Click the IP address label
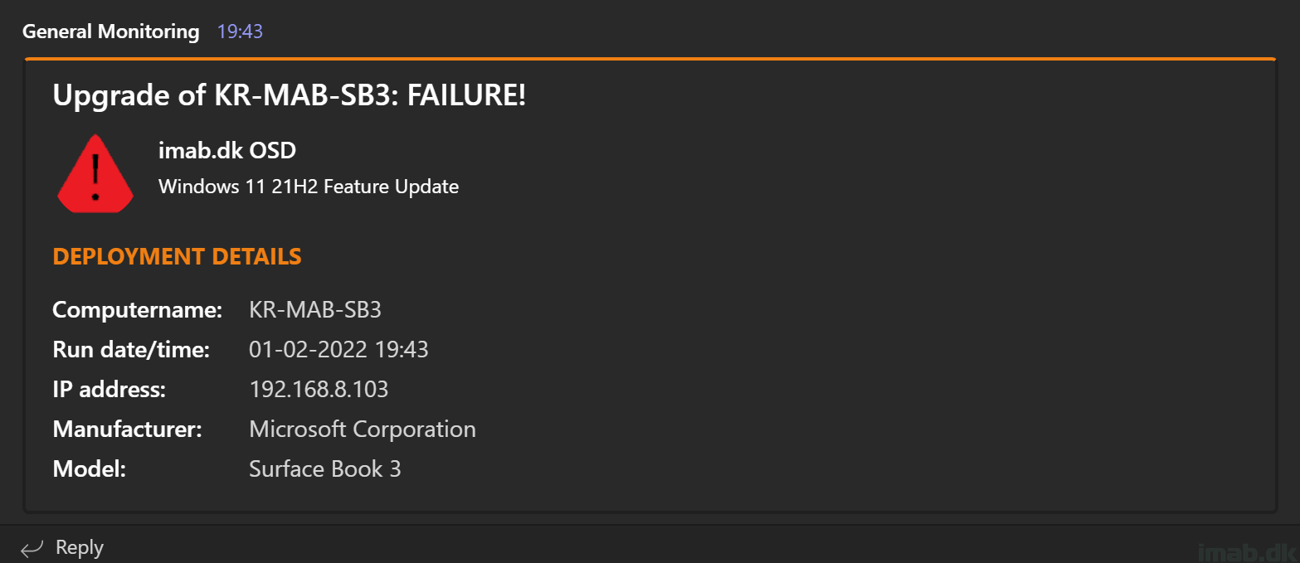Screen dimensions: 1300x563 click(110, 390)
